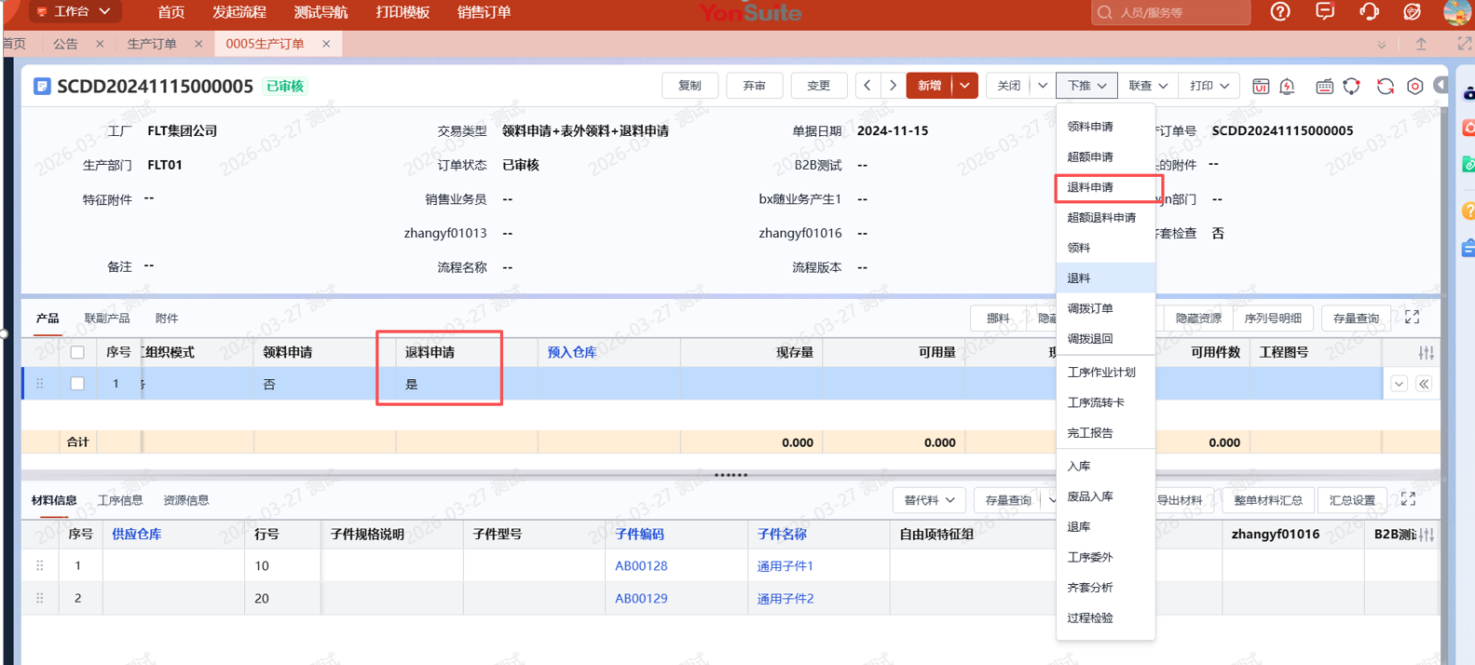Click the refresh icon in toolbar
This screenshot has height=665, width=1475.
coord(1386,87)
